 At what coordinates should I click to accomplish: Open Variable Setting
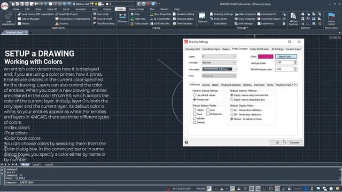[x=183, y=14]
